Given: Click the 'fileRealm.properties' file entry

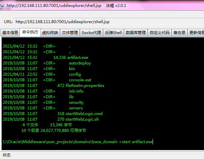Looking at the screenshot, I should click(x=85, y=86).
